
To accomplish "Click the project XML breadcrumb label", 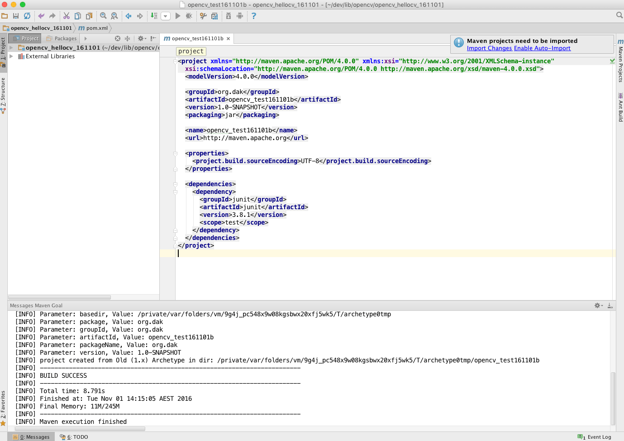I will coord(191,52).
